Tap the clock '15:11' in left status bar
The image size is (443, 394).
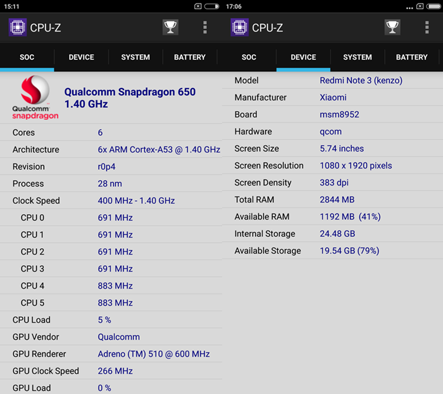pyautogui.click(x=11, y=6)
